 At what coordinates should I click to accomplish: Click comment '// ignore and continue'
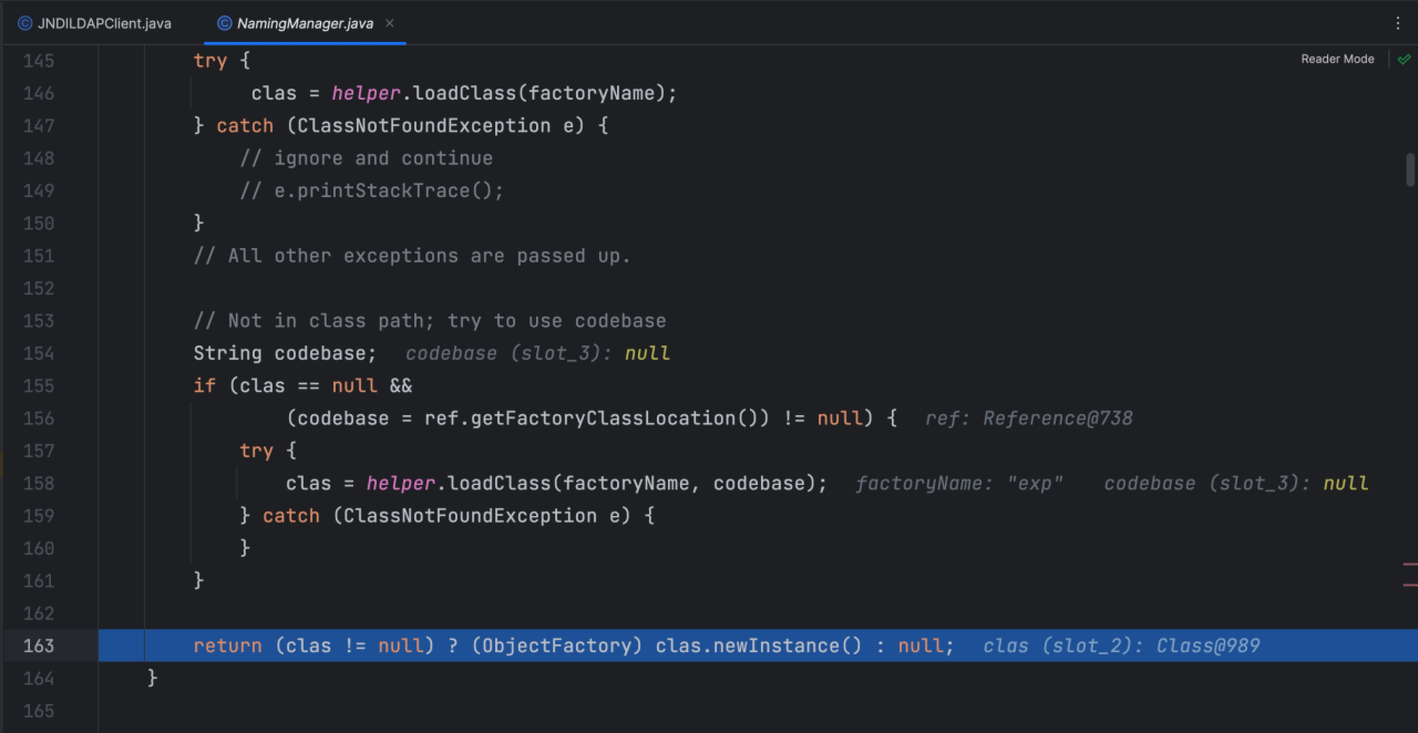tap(366, 158)
